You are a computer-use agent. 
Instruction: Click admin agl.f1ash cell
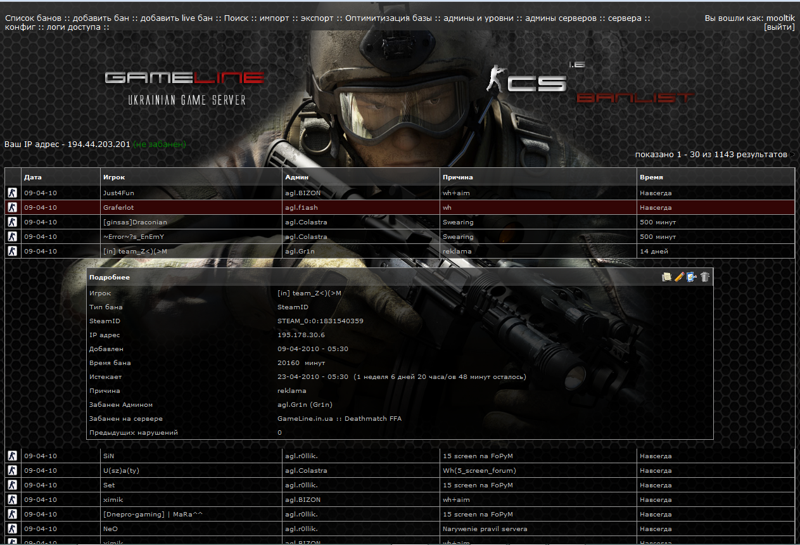click(x=302, y=207)
